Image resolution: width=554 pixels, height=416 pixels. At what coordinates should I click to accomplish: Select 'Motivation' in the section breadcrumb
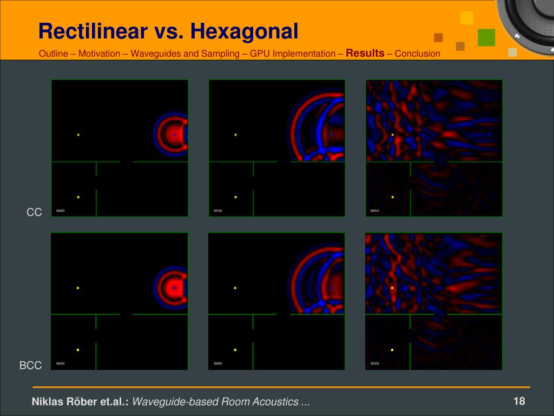[x=100, y=54]
